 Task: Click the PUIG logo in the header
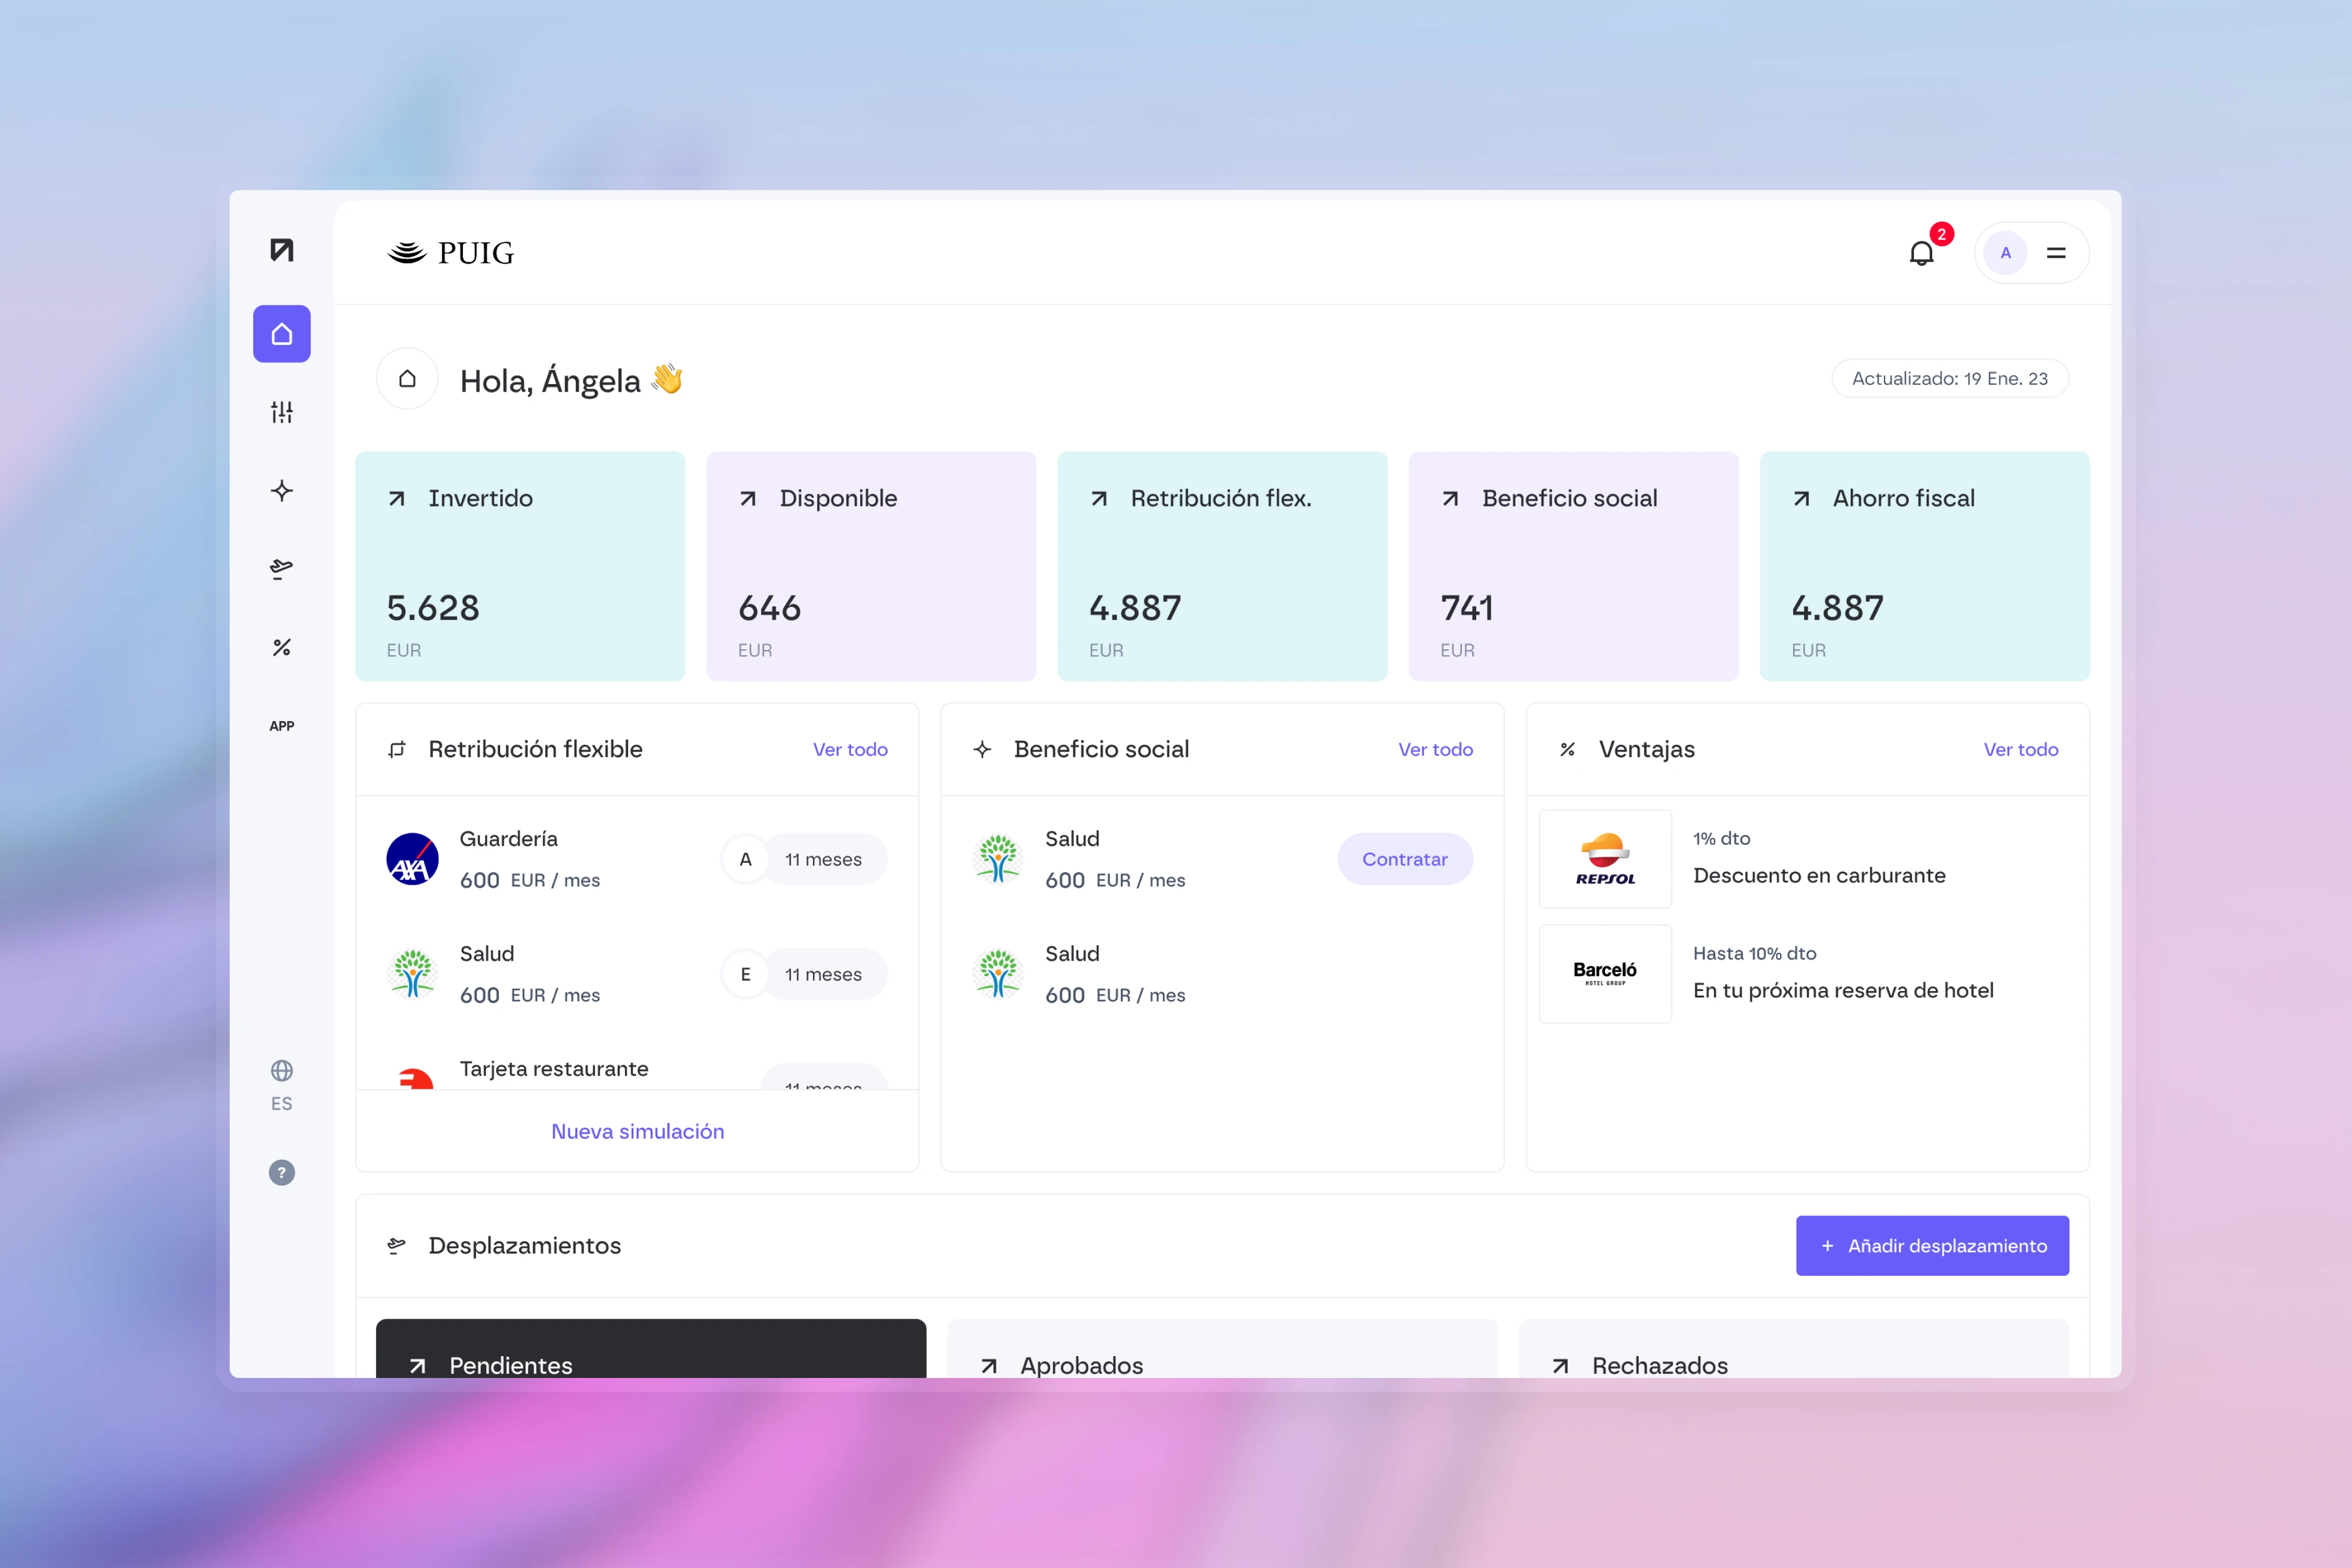pos(451,253)
